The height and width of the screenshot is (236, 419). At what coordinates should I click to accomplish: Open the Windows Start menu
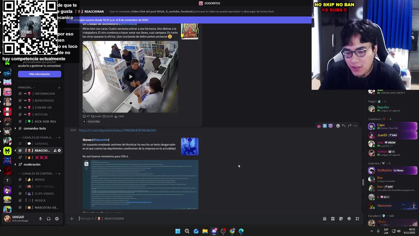click(x=178, y=231)
